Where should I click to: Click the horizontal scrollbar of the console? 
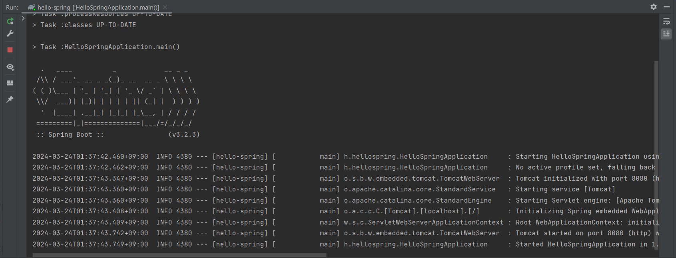coord(179,255)
